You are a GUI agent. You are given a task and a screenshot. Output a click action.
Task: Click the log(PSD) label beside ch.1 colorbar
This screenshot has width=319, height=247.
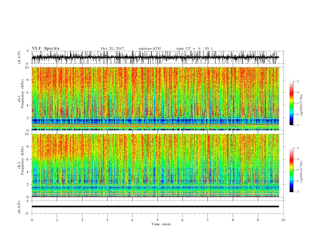tap(302, 105)
